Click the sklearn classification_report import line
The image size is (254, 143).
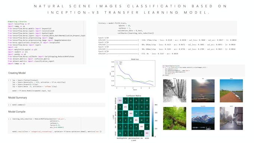31,61
